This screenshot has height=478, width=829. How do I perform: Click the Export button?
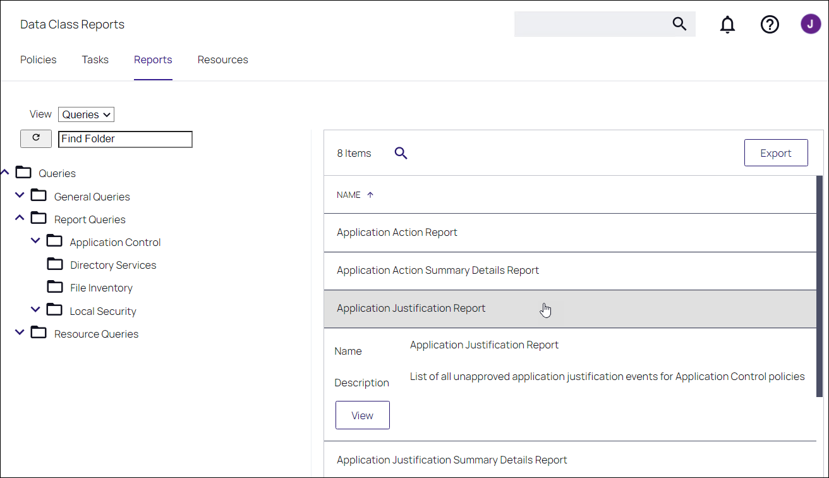click(776, 152)
